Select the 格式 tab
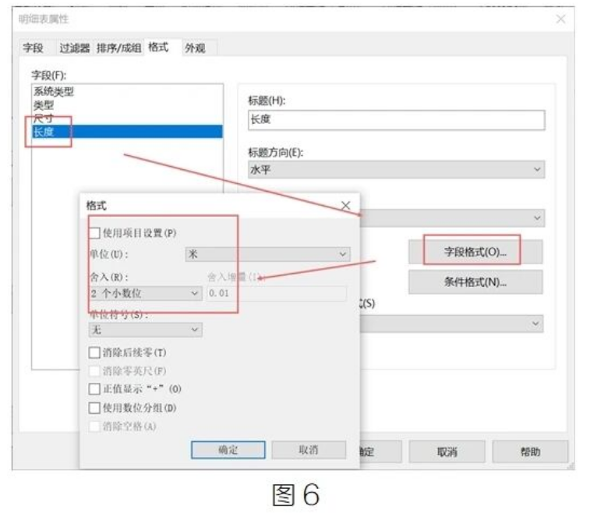Viewport: 601px width, 513px height. pyautogui.click(x=159, y=48)
